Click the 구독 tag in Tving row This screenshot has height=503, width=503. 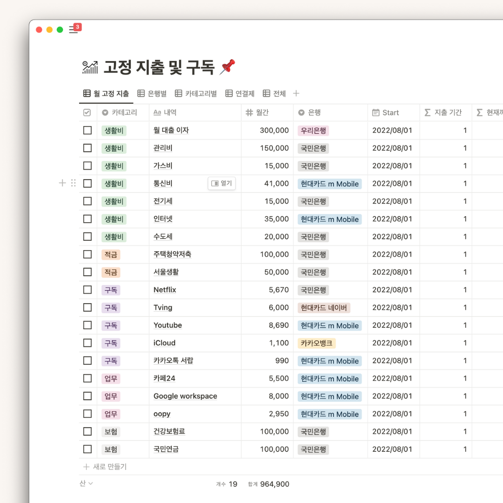tap(111, 308)
